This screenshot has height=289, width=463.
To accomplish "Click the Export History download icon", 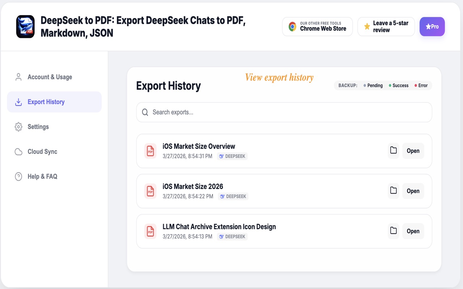I will tap(18, 102).
